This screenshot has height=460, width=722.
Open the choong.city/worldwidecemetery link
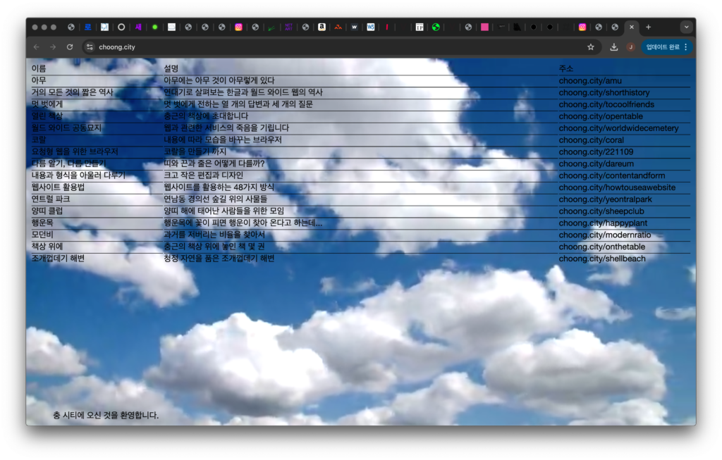pos(618,128)
